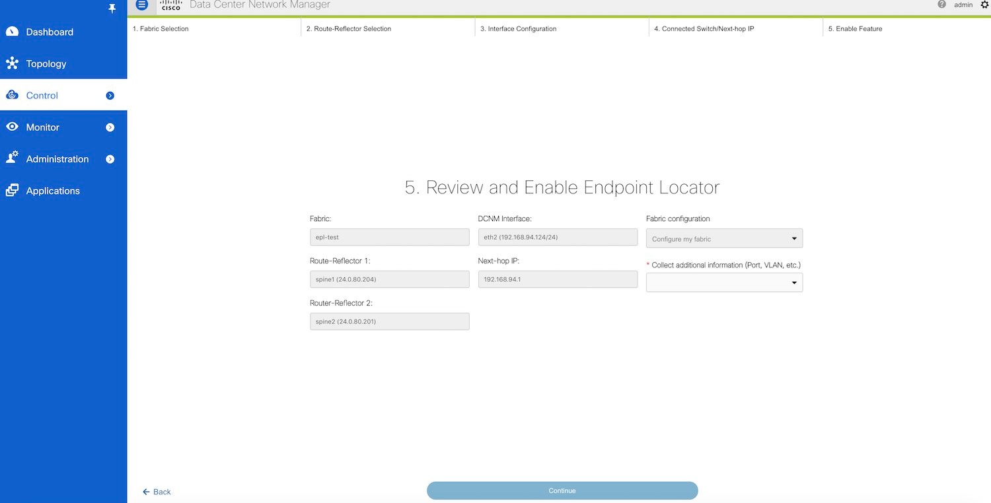The image size is (991, 503).
Task: Click the Fabric: label
Action: click(320, 218)
